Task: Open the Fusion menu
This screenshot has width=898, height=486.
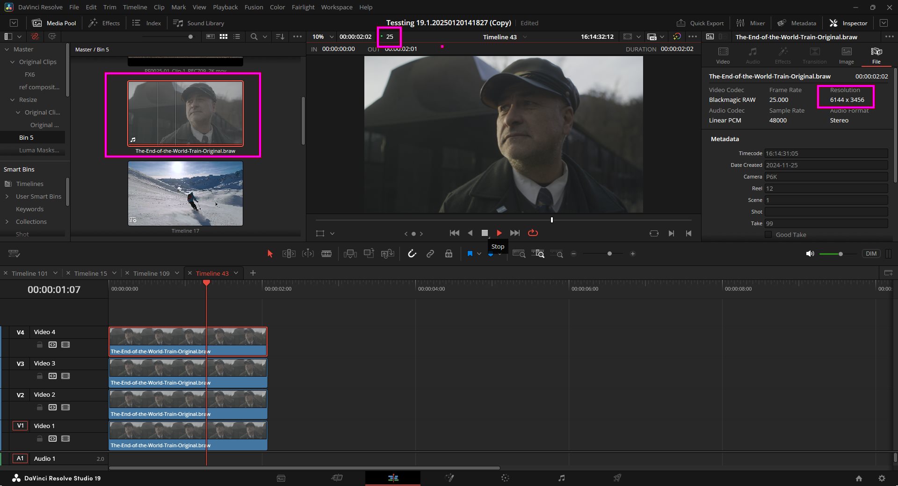Action: (x=253, y=7)
